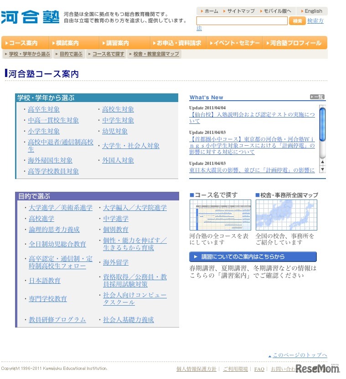Open the 講習案内 menu
The height and width of the screenshot is (379, 346).
click(124, 43)
